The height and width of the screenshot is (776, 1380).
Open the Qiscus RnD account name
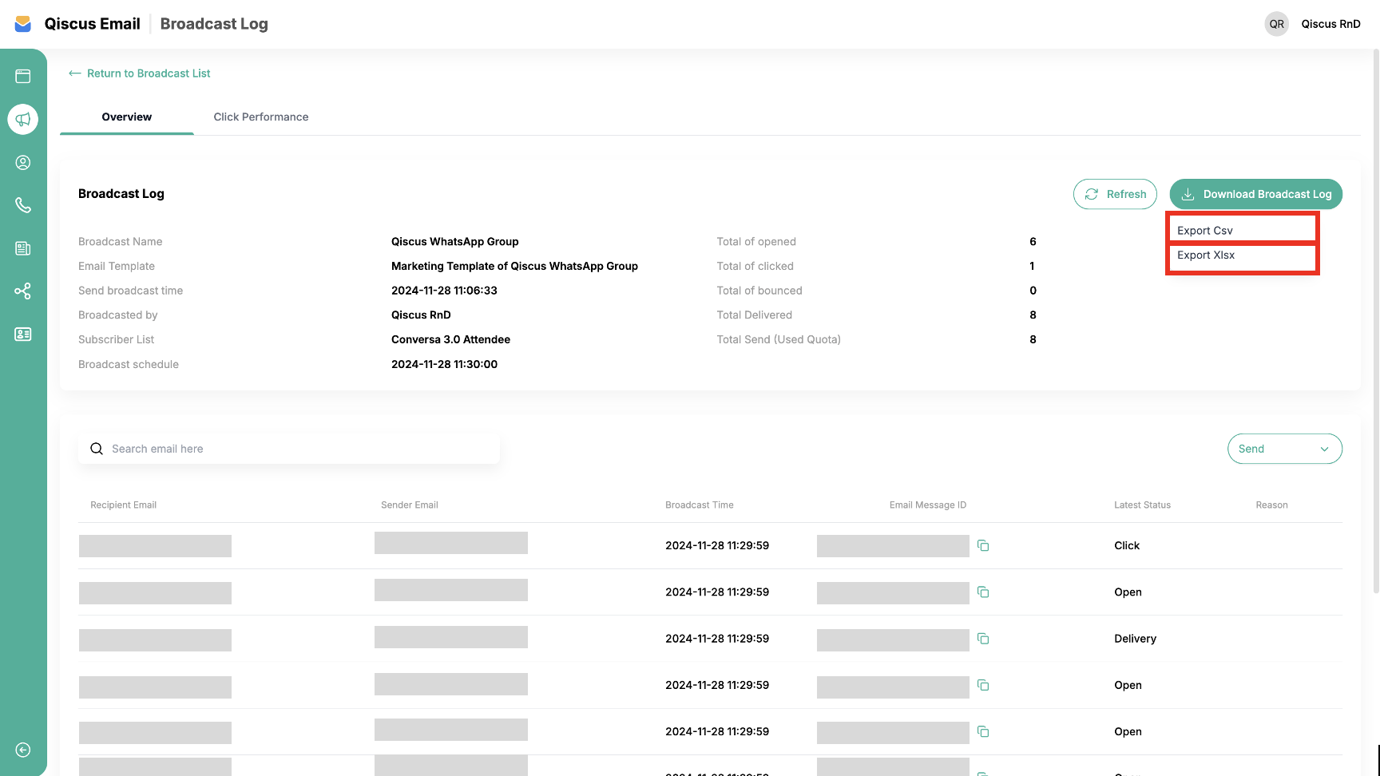click(x=1331, y=24)
